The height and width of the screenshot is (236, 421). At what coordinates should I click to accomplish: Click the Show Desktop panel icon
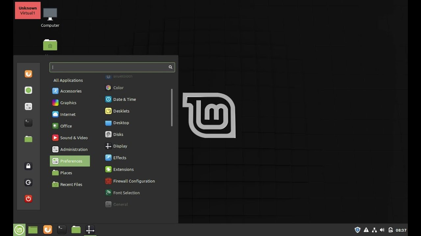click(x=33, y=230)
